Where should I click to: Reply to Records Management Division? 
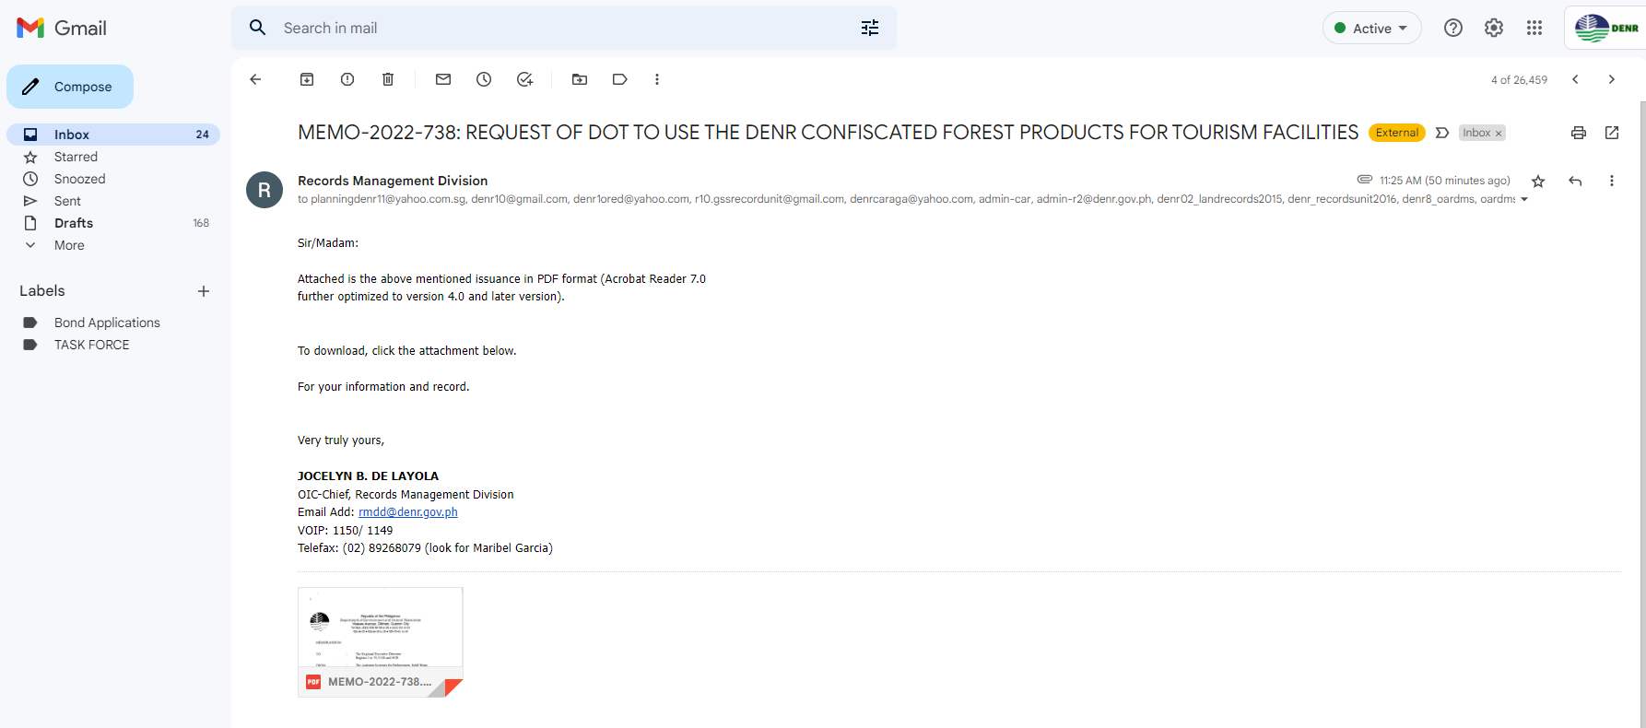pos(1575,181)
